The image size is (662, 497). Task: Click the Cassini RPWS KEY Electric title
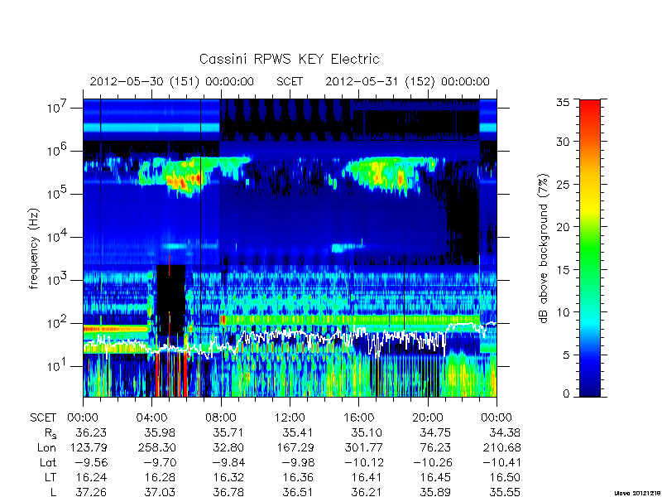tap(289, 59)
